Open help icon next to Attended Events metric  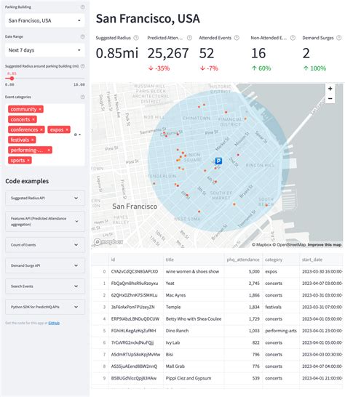point(237,38)
